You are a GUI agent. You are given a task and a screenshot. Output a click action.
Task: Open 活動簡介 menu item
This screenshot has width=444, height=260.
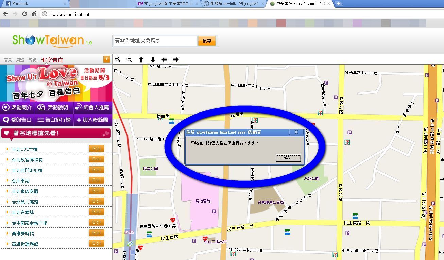coord(17,107)
